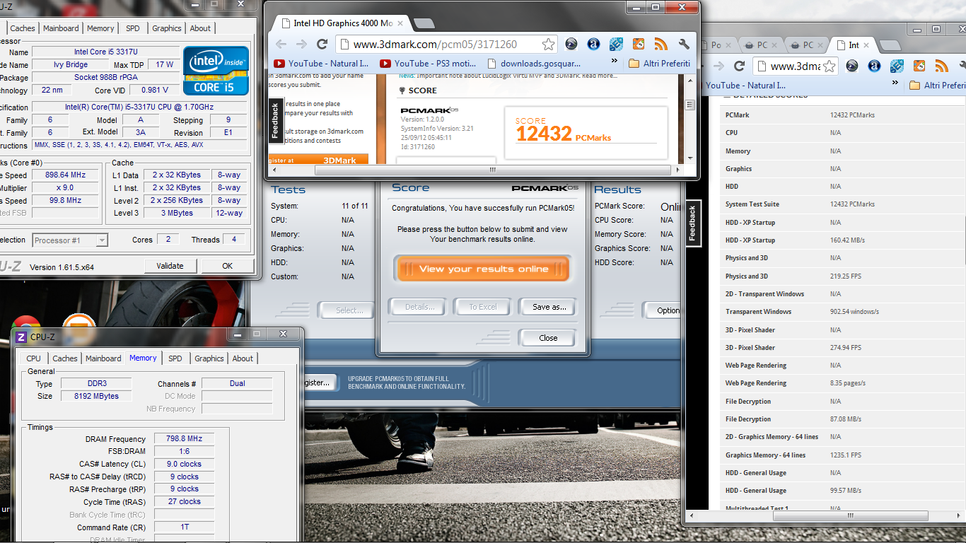Click Alexa 'a' icon in right Chrome window
Image resolution: width=966 pixels, height=543 pixels.
pyautogui.click(x=874, y=66)
